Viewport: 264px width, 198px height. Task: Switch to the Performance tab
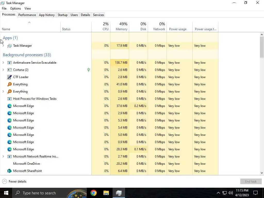(27, 15)
